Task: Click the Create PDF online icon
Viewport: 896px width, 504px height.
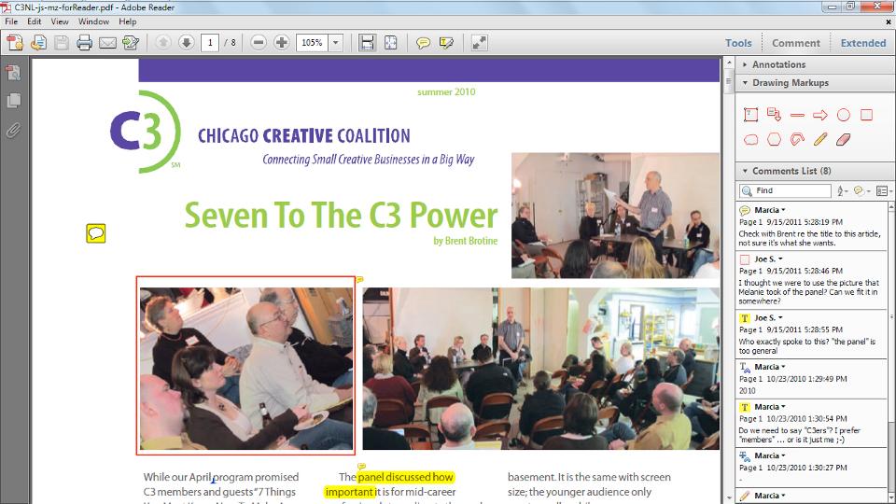Action: (x=15, y=42)
